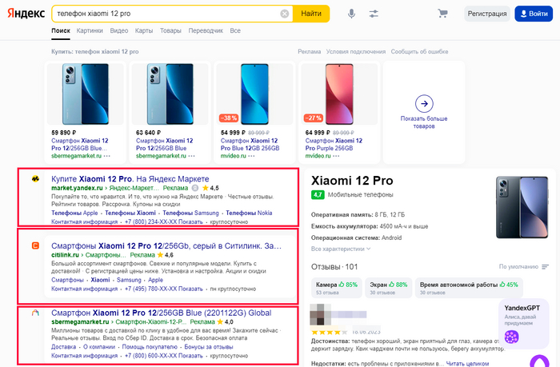Viewport: 560px width, 367px height.
Task: Open the Все tab
Action: (x=235, y=30)
